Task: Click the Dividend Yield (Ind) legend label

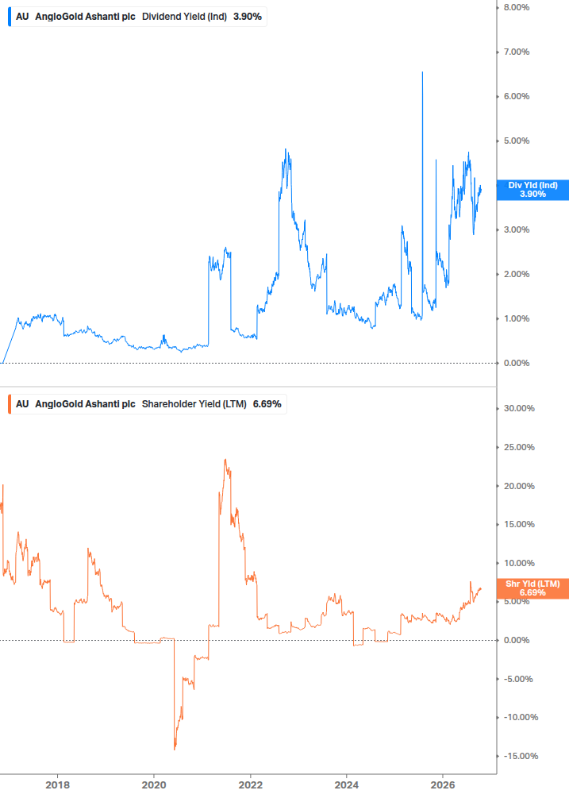Action: (x=184, y=17)
